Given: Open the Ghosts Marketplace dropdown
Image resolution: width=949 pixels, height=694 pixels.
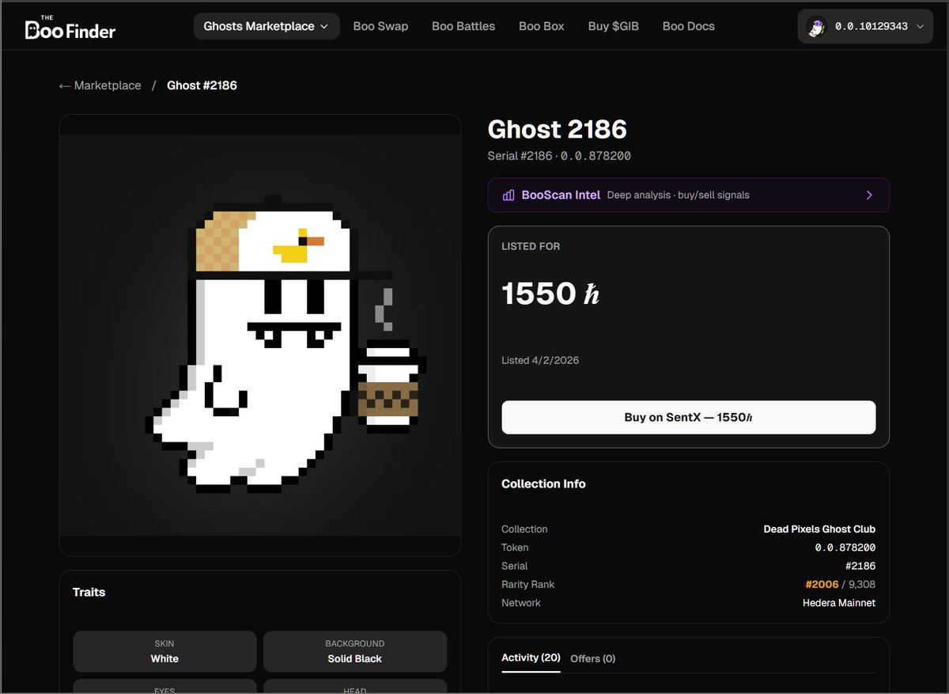Looking at the screenshot, I should coord(267,26).
